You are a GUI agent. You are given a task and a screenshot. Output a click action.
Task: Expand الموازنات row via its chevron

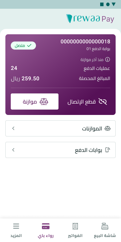[13, 128]
